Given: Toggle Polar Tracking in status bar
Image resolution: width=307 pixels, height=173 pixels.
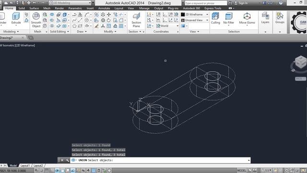Looking at the screenshot, I should pos(57,171).
